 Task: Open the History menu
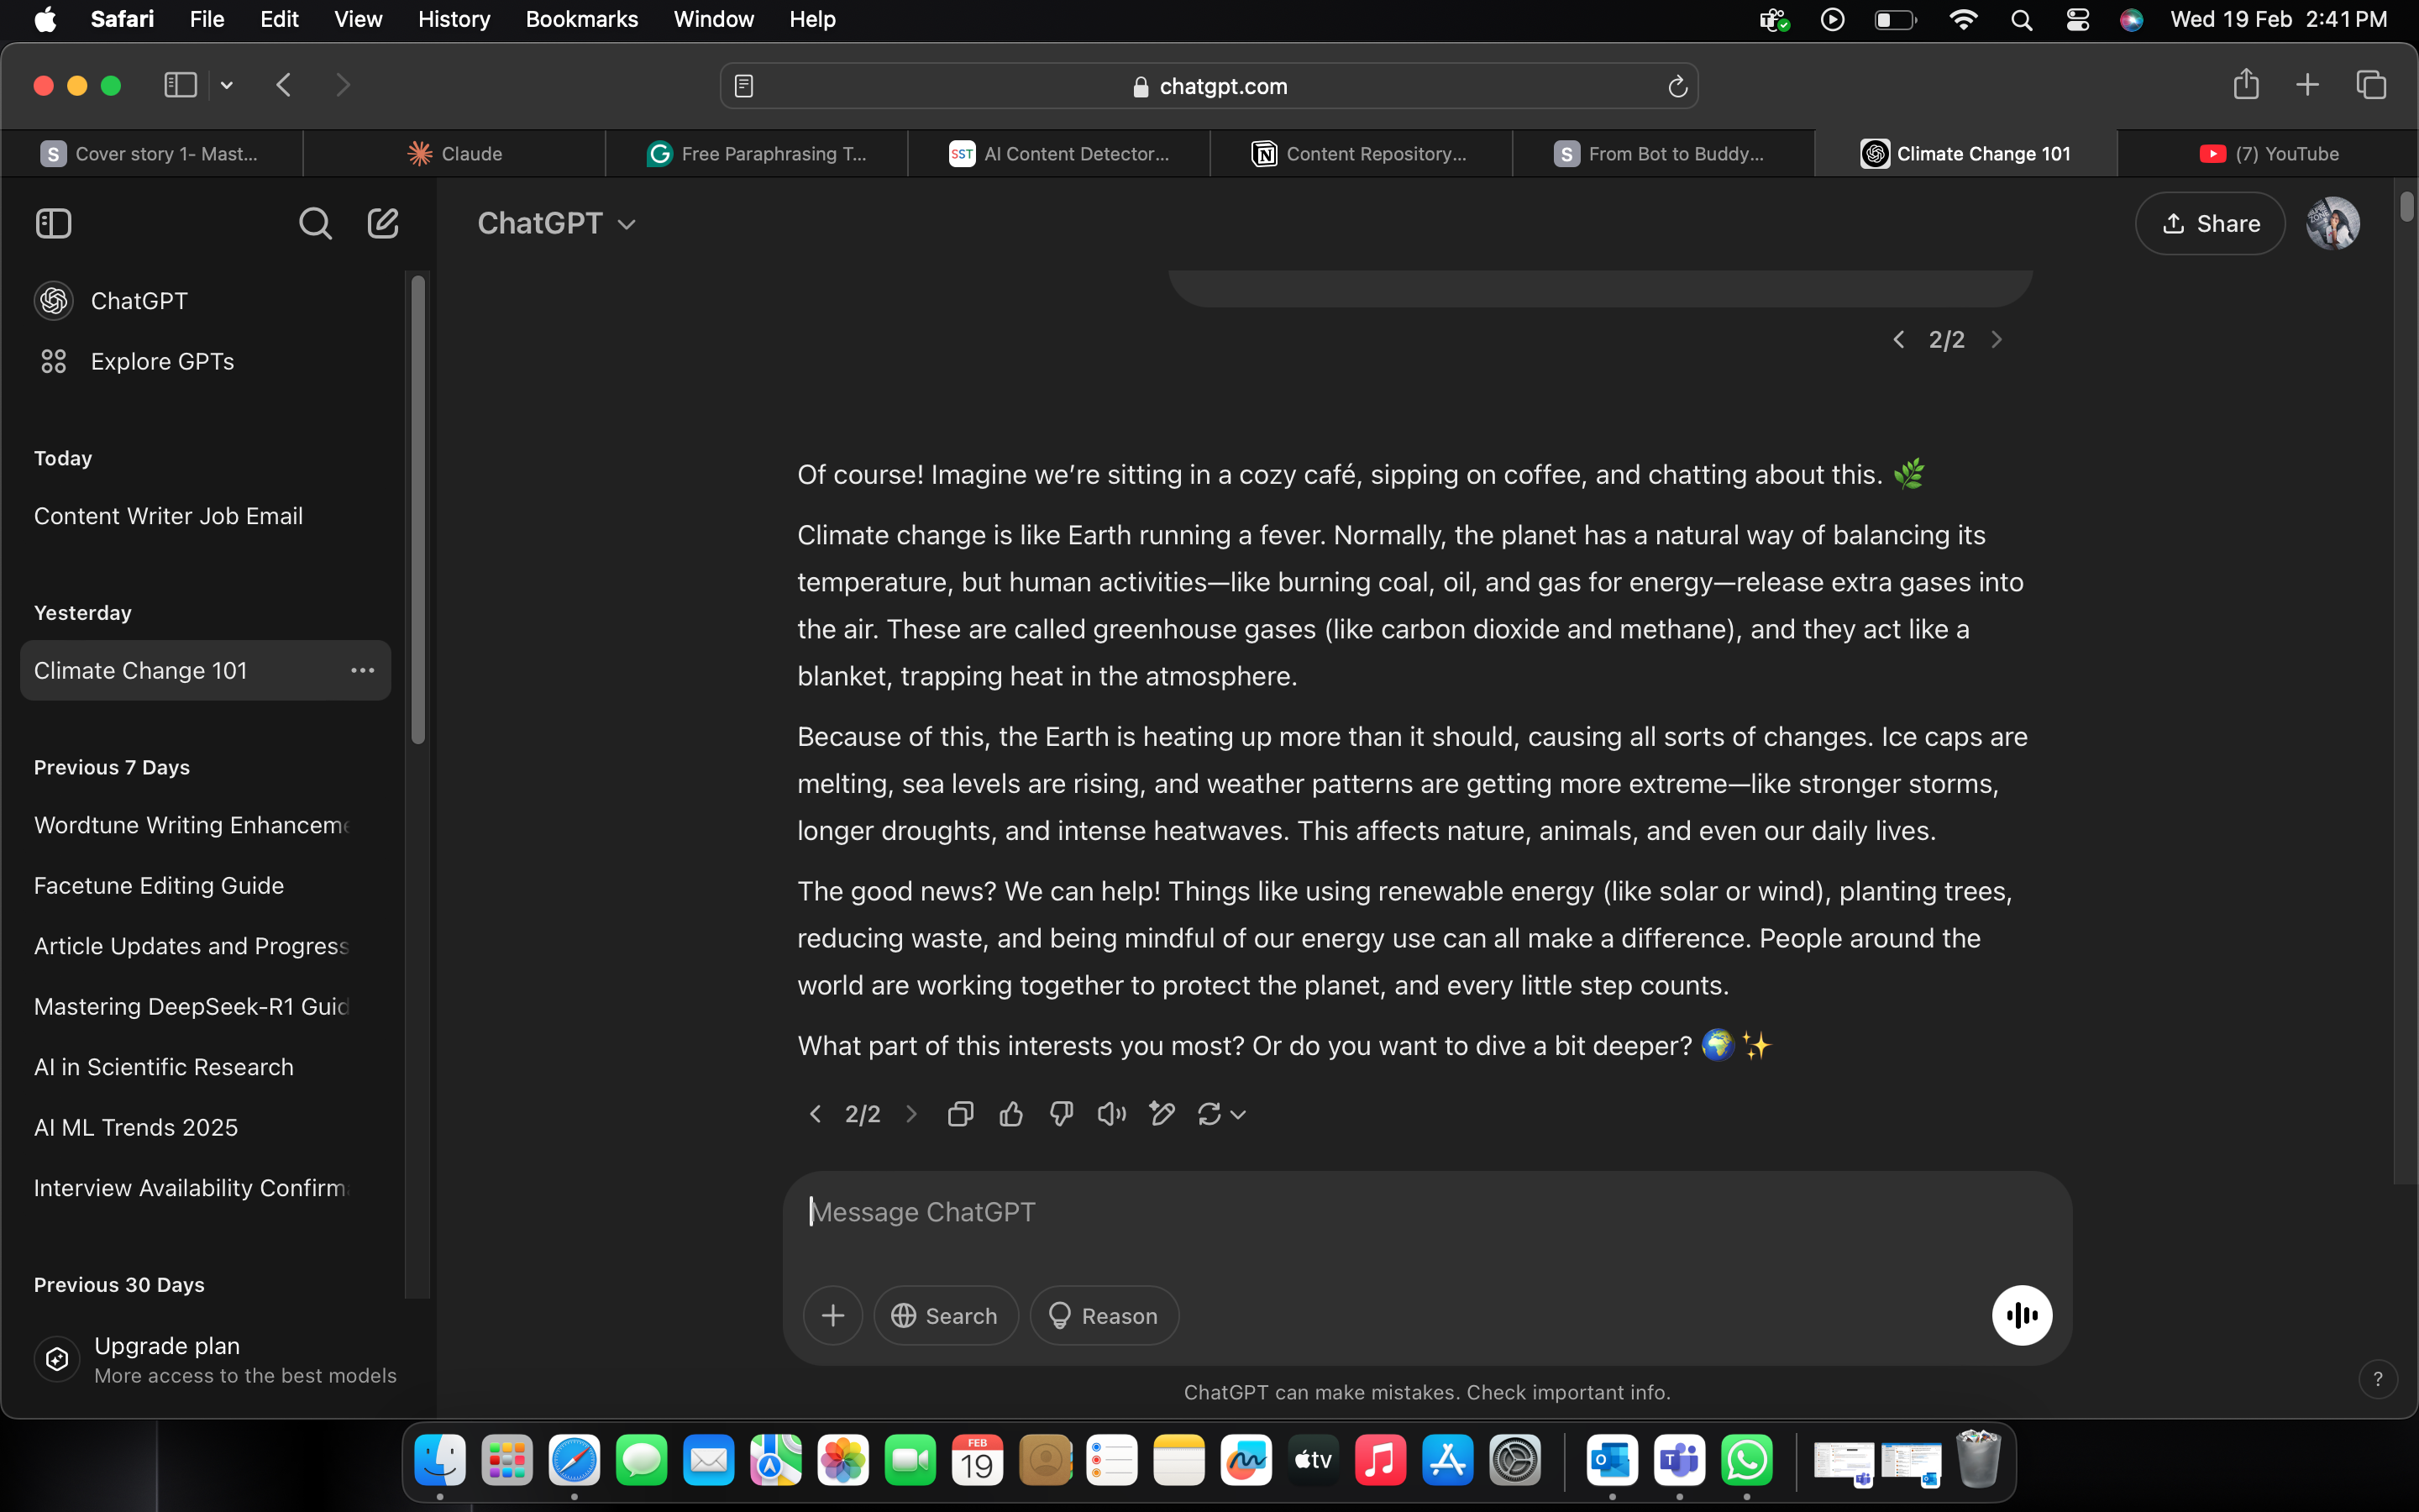click(454, 19)
